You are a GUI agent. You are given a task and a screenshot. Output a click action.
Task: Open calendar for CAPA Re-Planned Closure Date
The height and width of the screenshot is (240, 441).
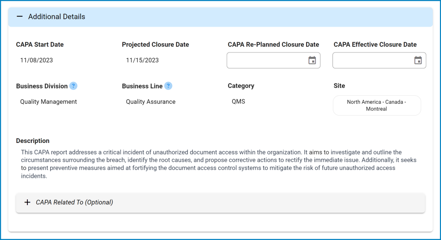coord(312,60)
